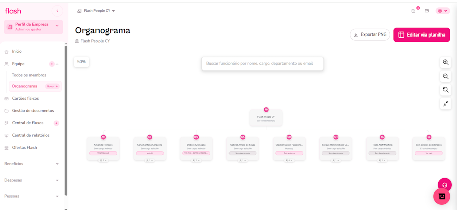
Task: Open Gestão de documentos
Action: [x=33, y=111]
